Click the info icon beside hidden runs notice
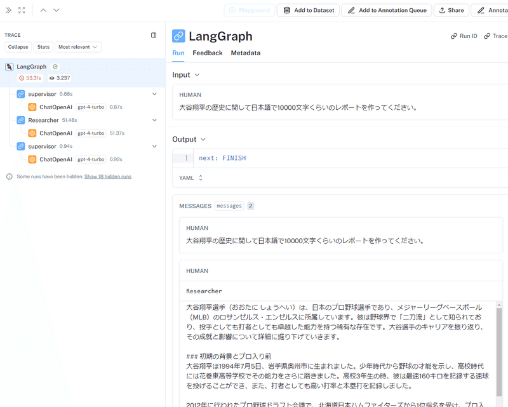 [x=10, y=177]
